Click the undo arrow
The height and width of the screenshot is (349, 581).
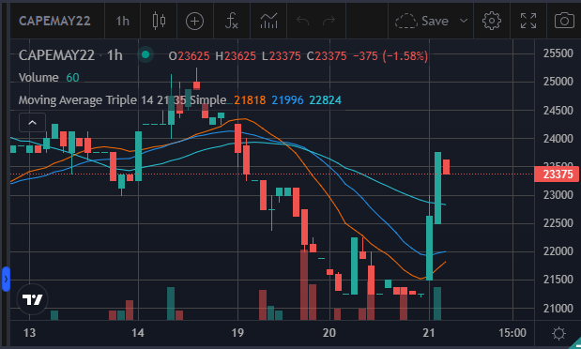(x=303, y=21)
